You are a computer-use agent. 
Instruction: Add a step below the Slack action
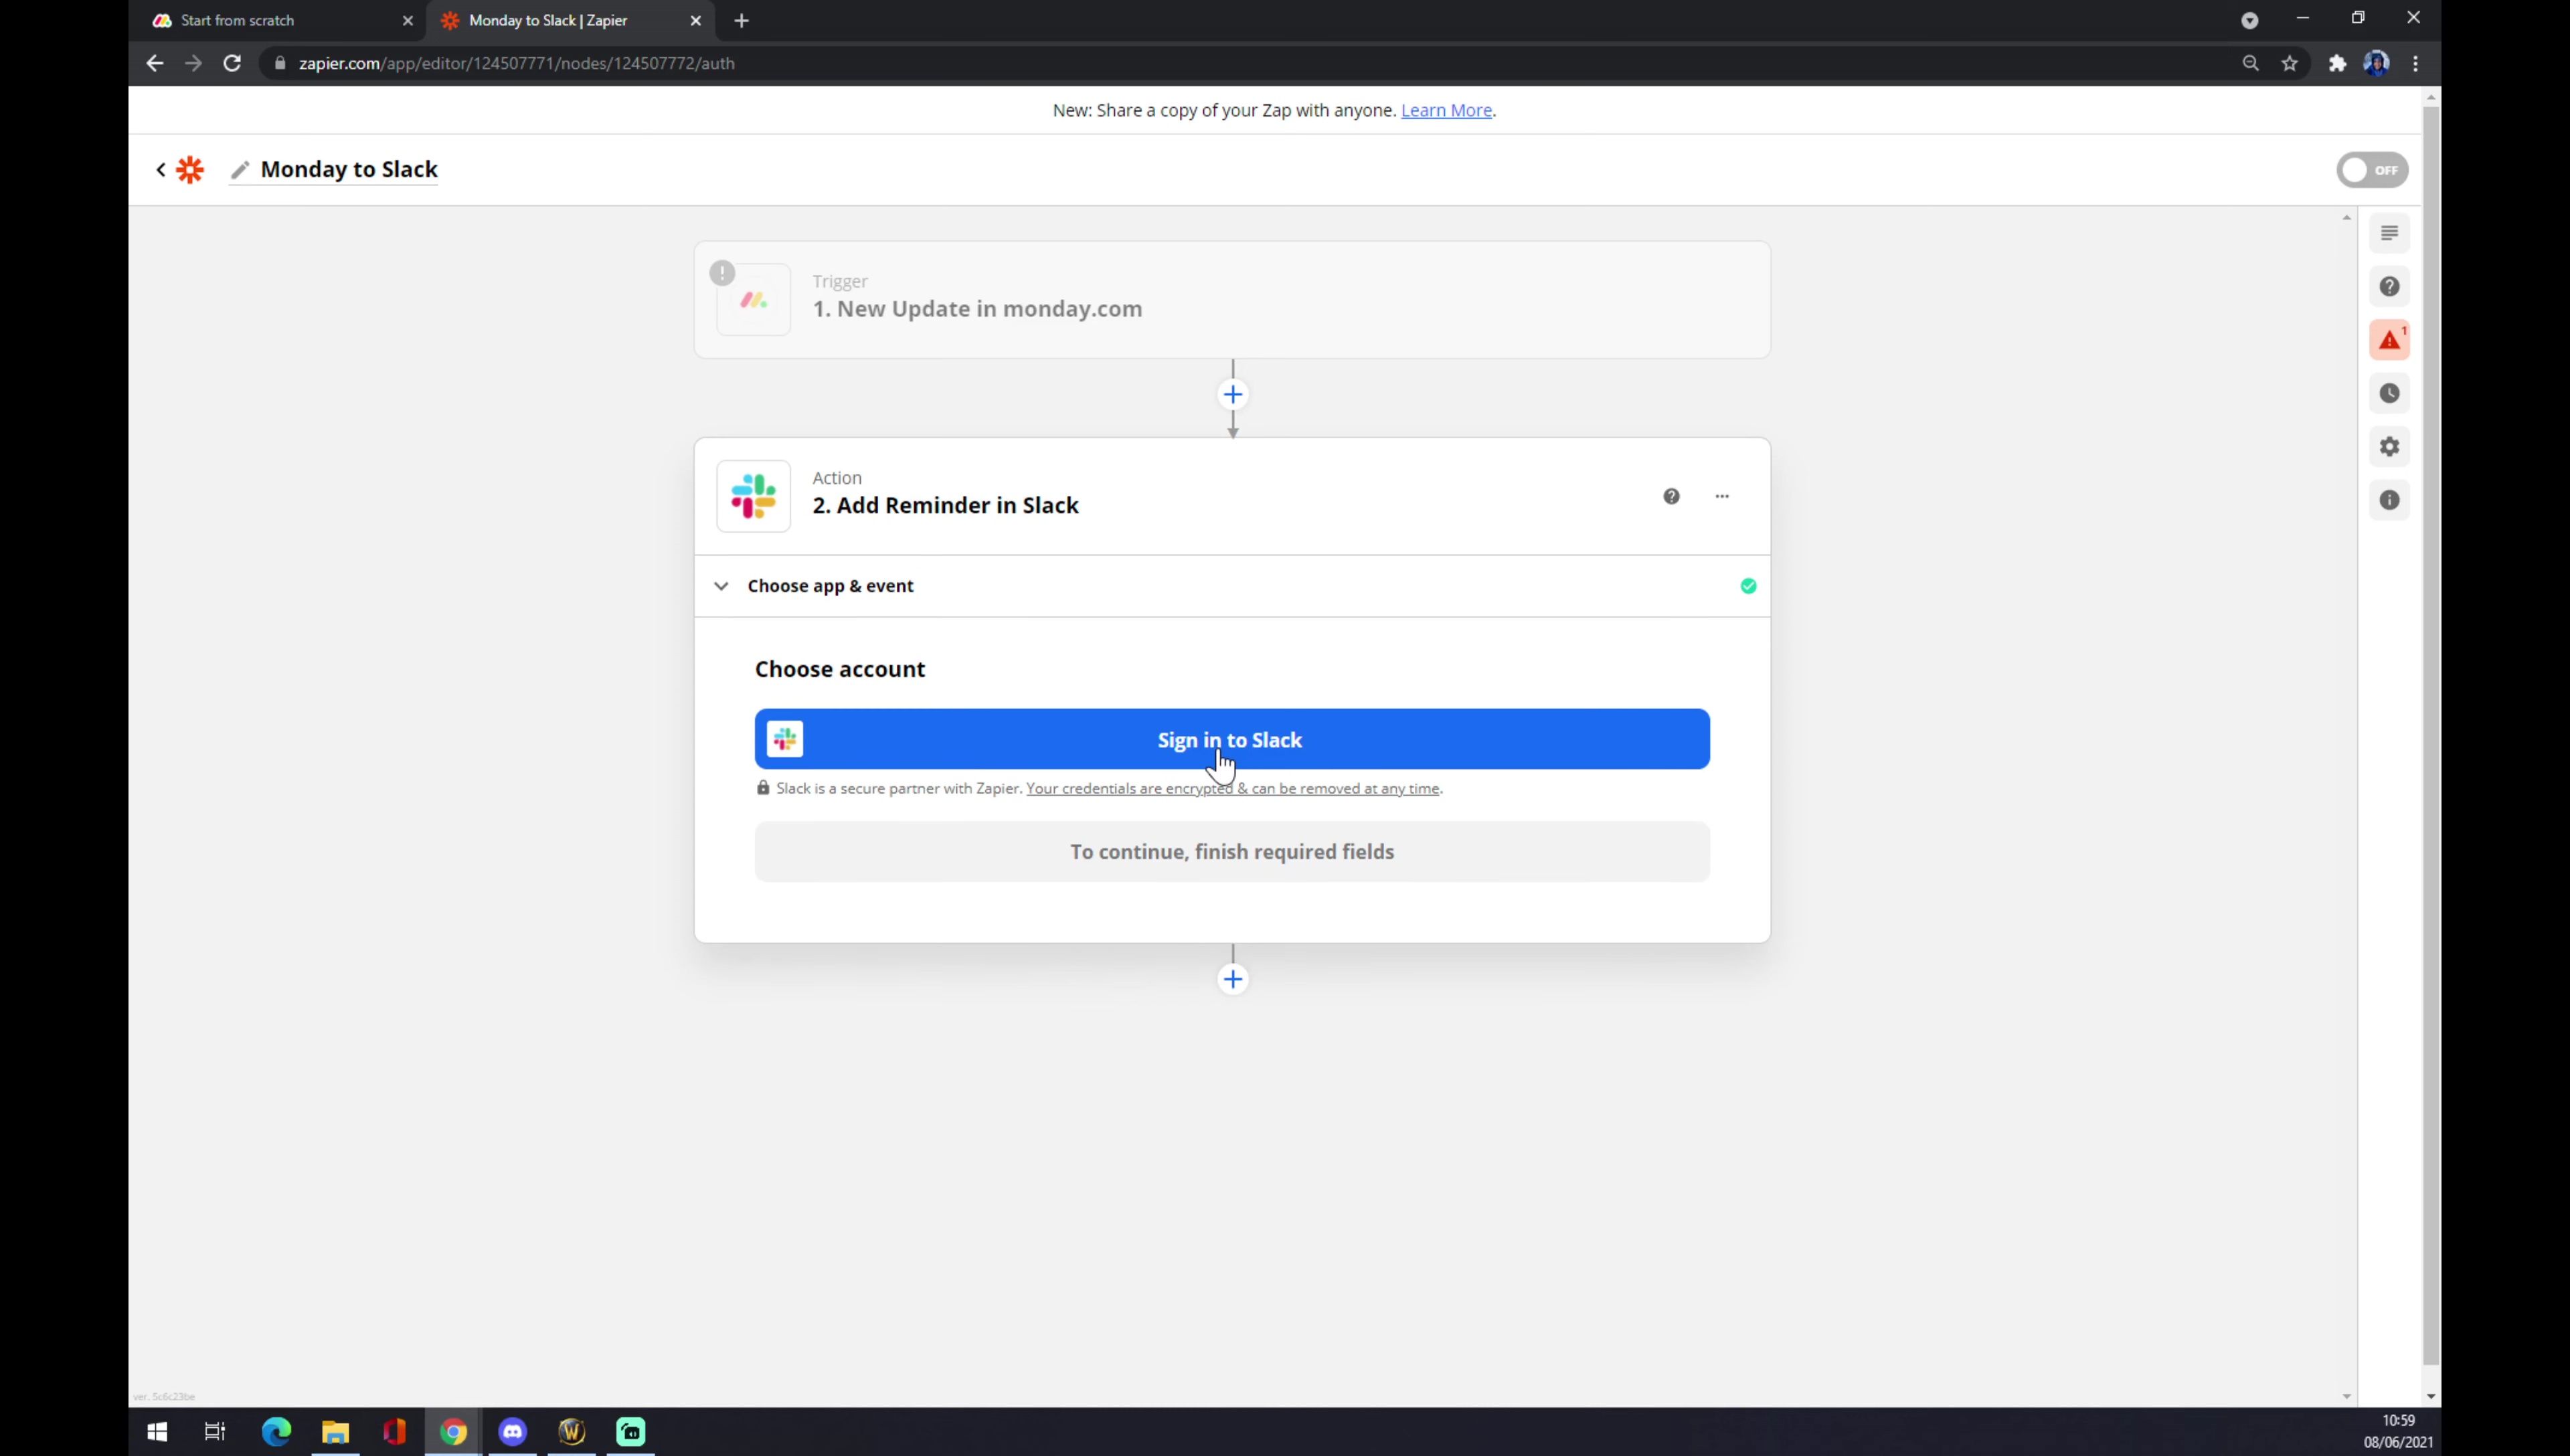[x=1232, y=979]
